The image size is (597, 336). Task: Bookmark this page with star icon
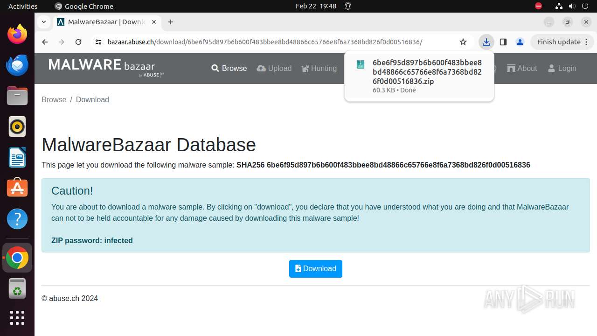[463, 42]
